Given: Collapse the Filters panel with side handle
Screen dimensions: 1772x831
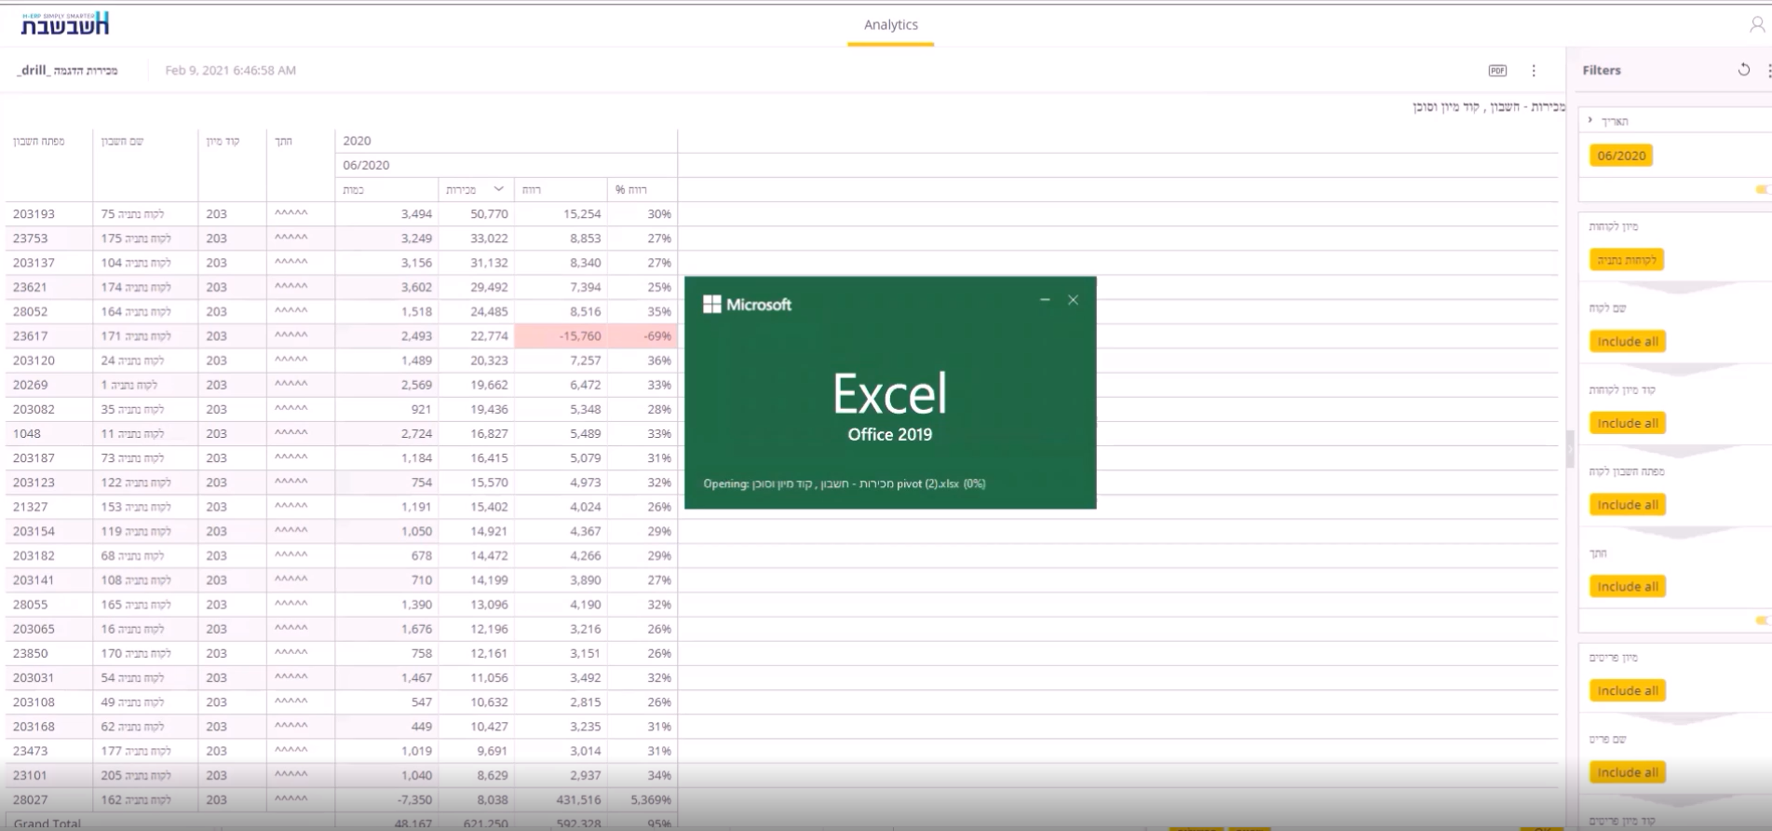Looking at the screenshot, I should [1569, 449].
